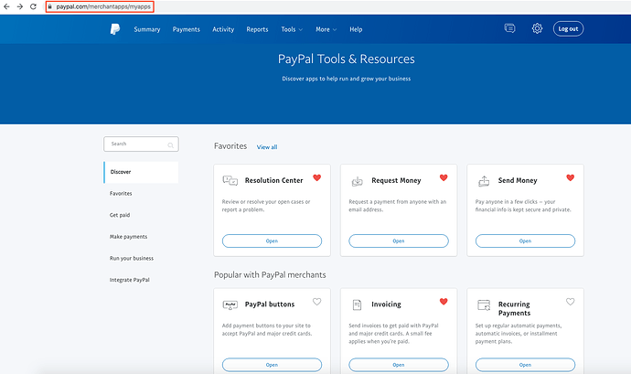
Task: Open the Request Money app
Action: coord(399,240)
